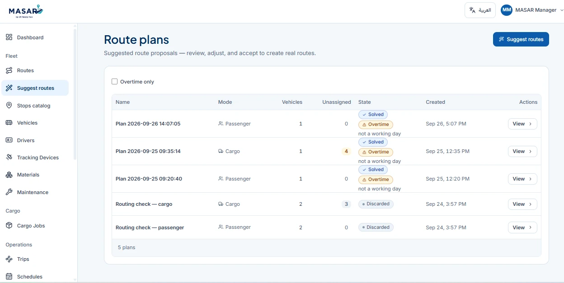564x283 pixels.
Task: Open Vehicles via its bus icon
Action: pos(9,123)
